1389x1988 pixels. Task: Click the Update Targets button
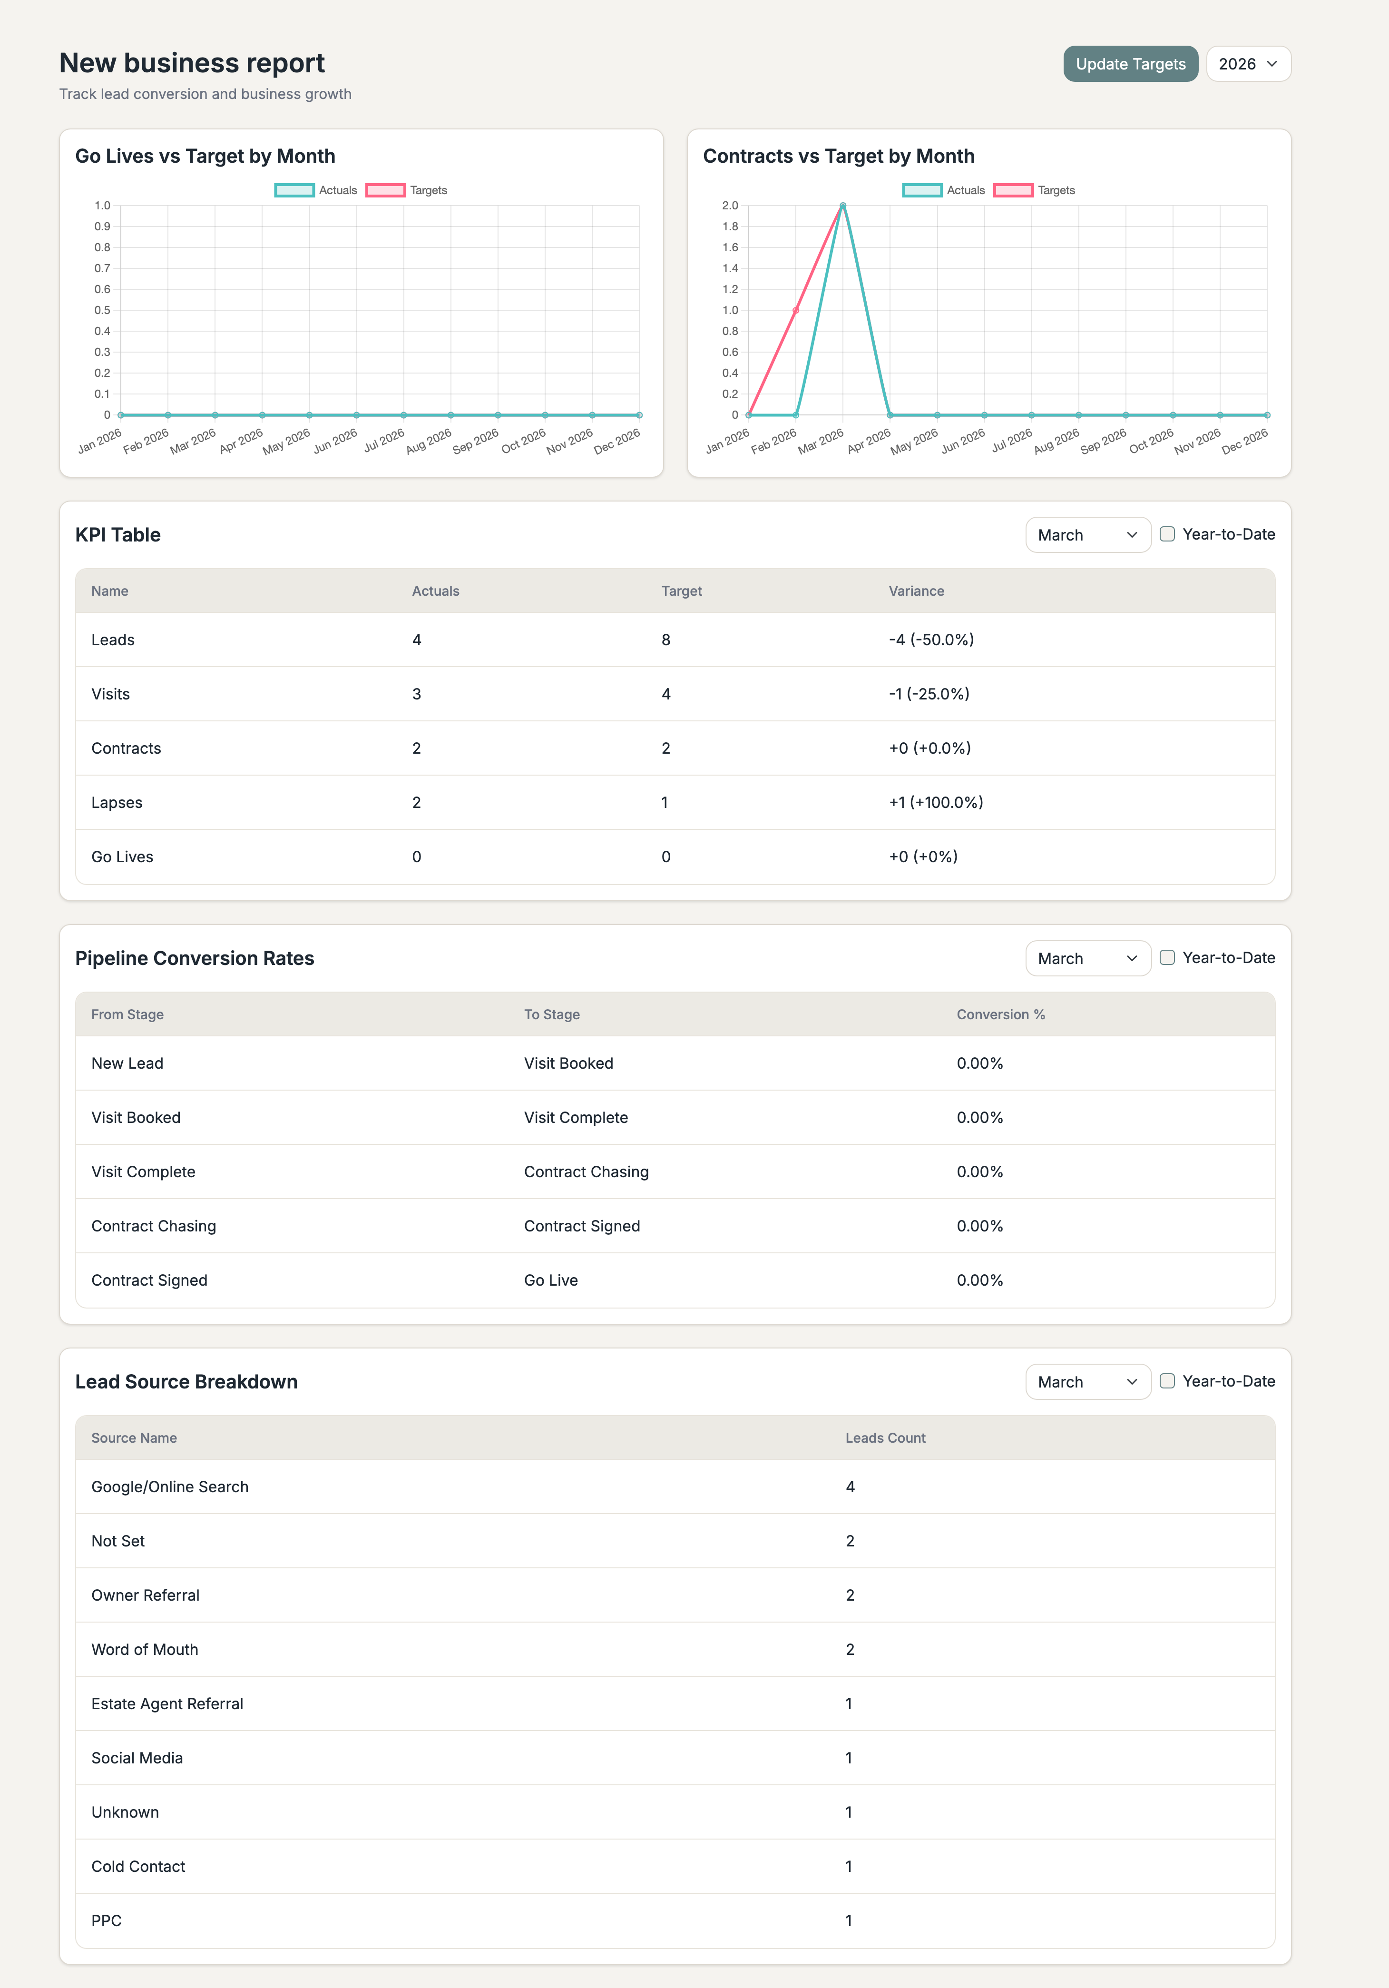1129,63
